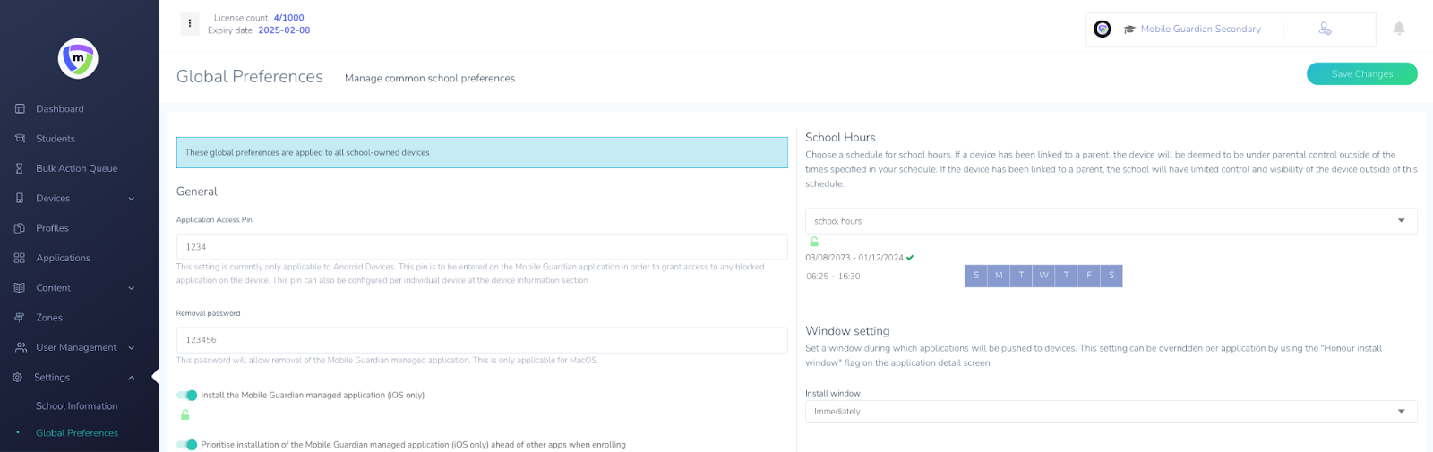Go to the Students section
Viewport: 1433px width, 452px height.
click(56, 139)
